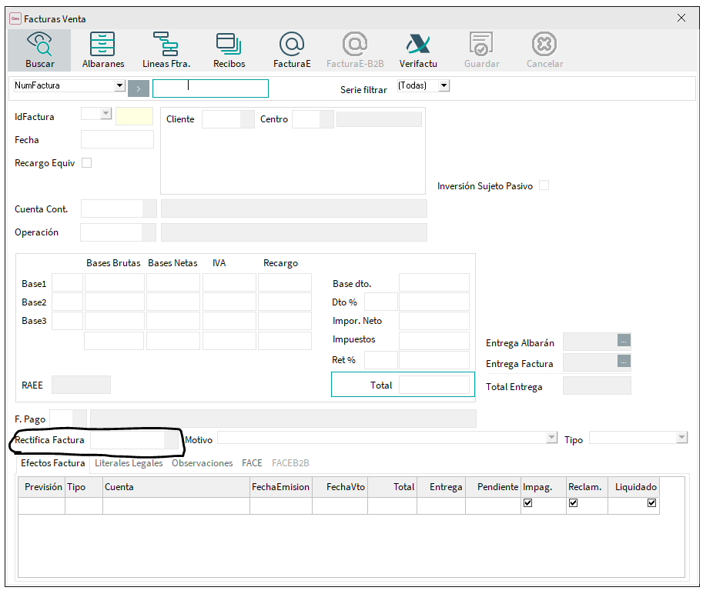Viewport: 703px width, 594px height.
Task: Click the Entrega Albarán ellipsis button
Action: pos(624,340)
